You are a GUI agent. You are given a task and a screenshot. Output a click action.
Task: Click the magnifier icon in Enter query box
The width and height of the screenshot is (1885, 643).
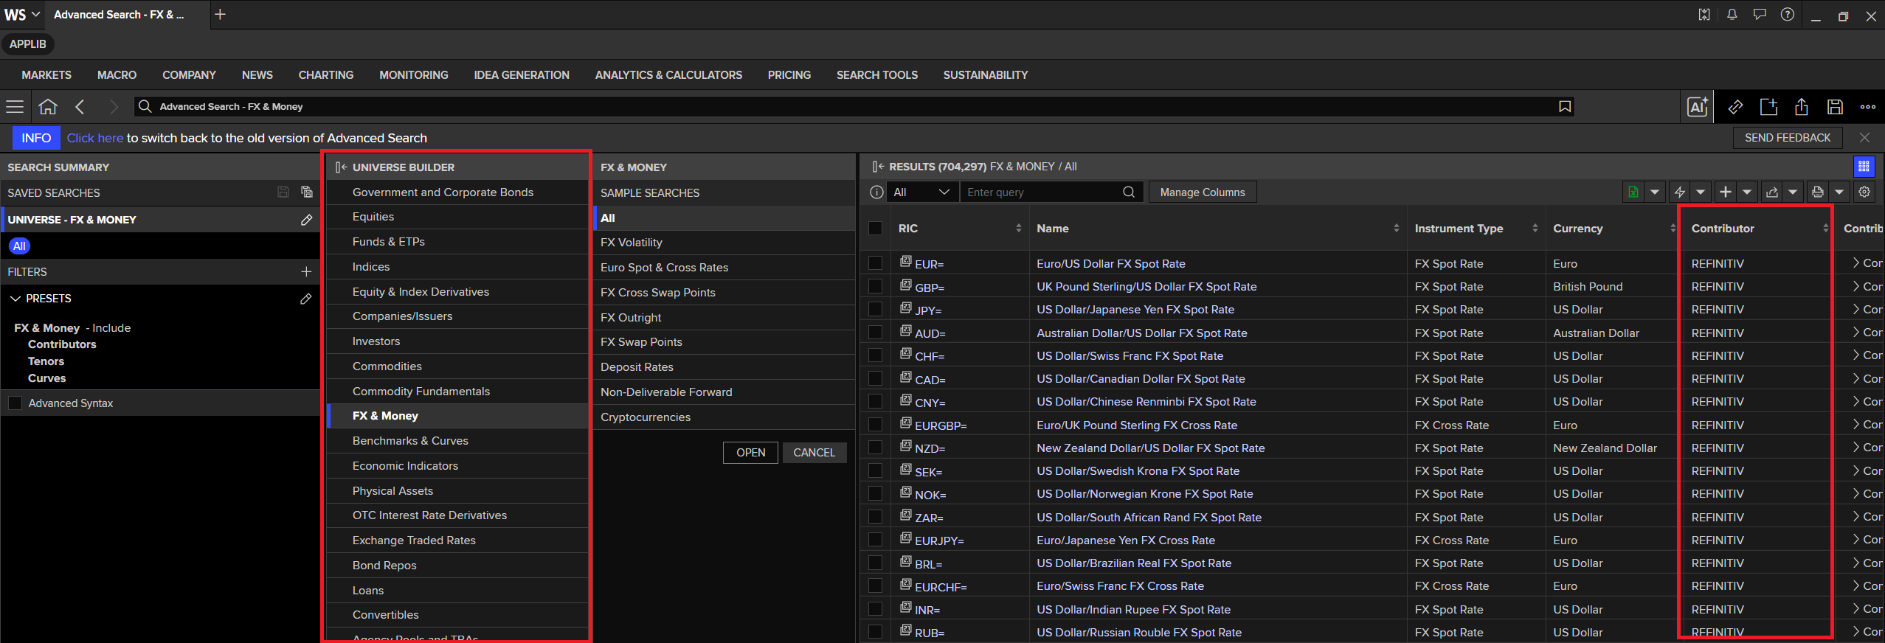[1129, 192]
